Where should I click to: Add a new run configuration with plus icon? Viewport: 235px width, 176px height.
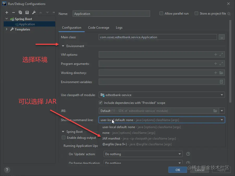[x=7, y=12]
